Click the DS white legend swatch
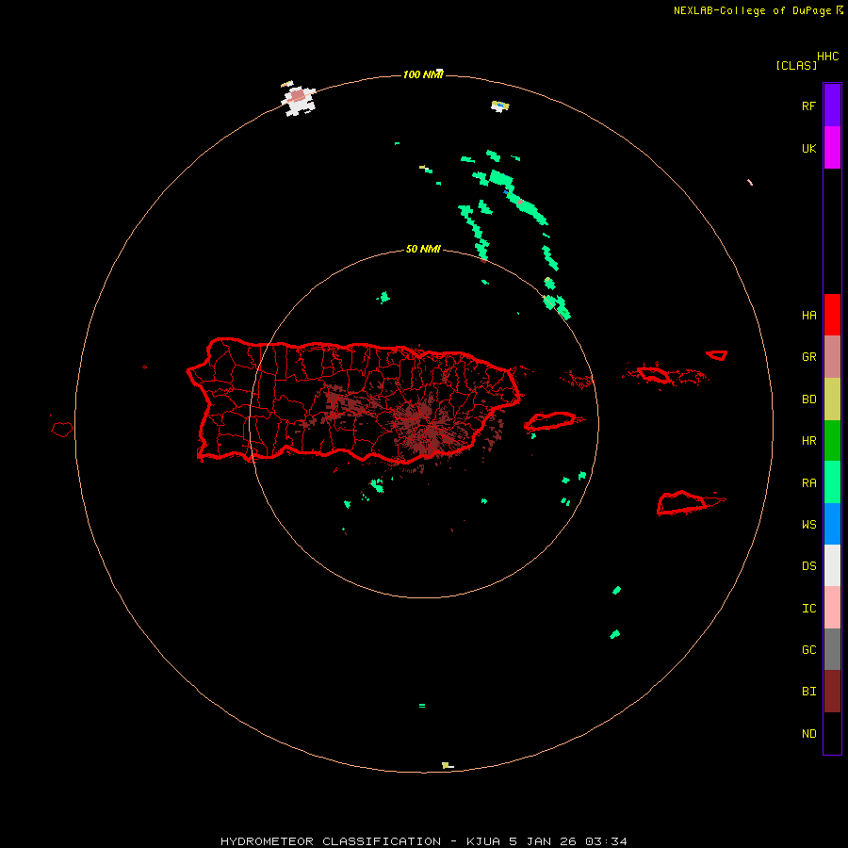This screenshot has height=848, width=848. point(832,565)
